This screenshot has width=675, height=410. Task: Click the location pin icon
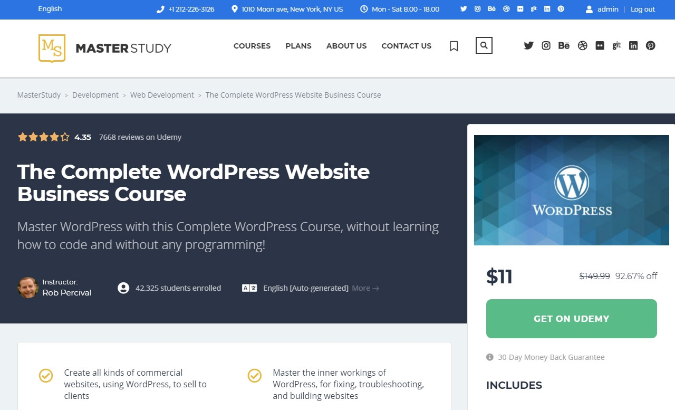[x=234, y=9]
